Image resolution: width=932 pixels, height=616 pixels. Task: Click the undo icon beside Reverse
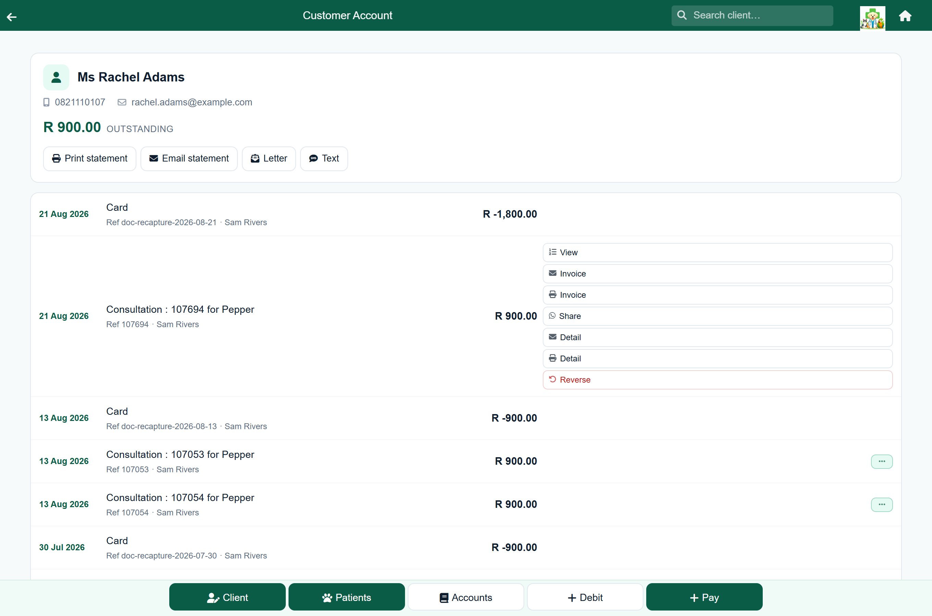click(x=552, y=379)
